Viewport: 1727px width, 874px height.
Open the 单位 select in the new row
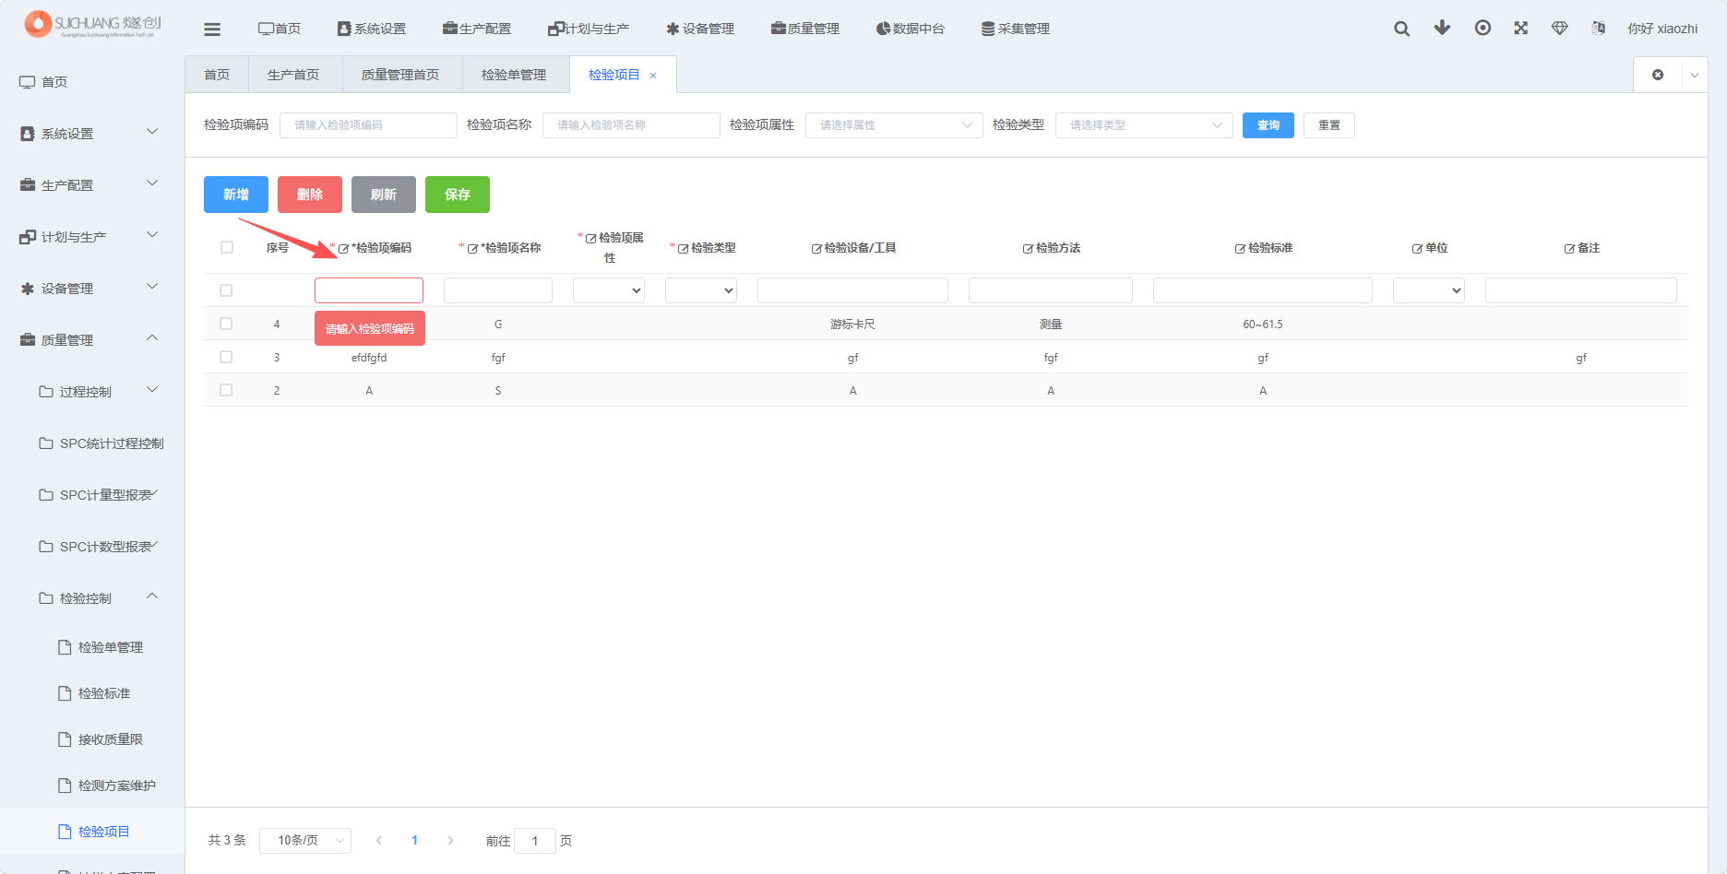pos(1429,290)
